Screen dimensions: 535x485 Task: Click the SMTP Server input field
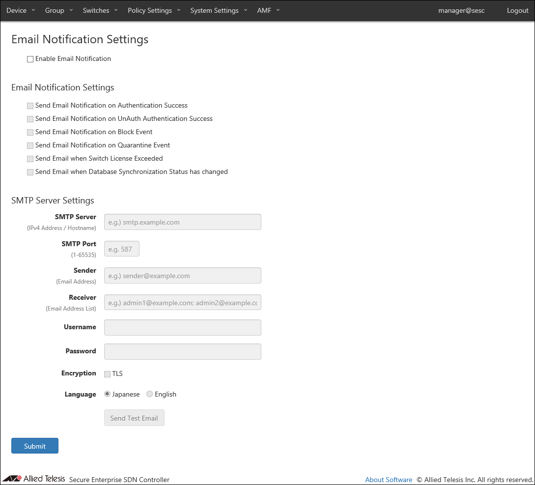(x=183, y=222)
